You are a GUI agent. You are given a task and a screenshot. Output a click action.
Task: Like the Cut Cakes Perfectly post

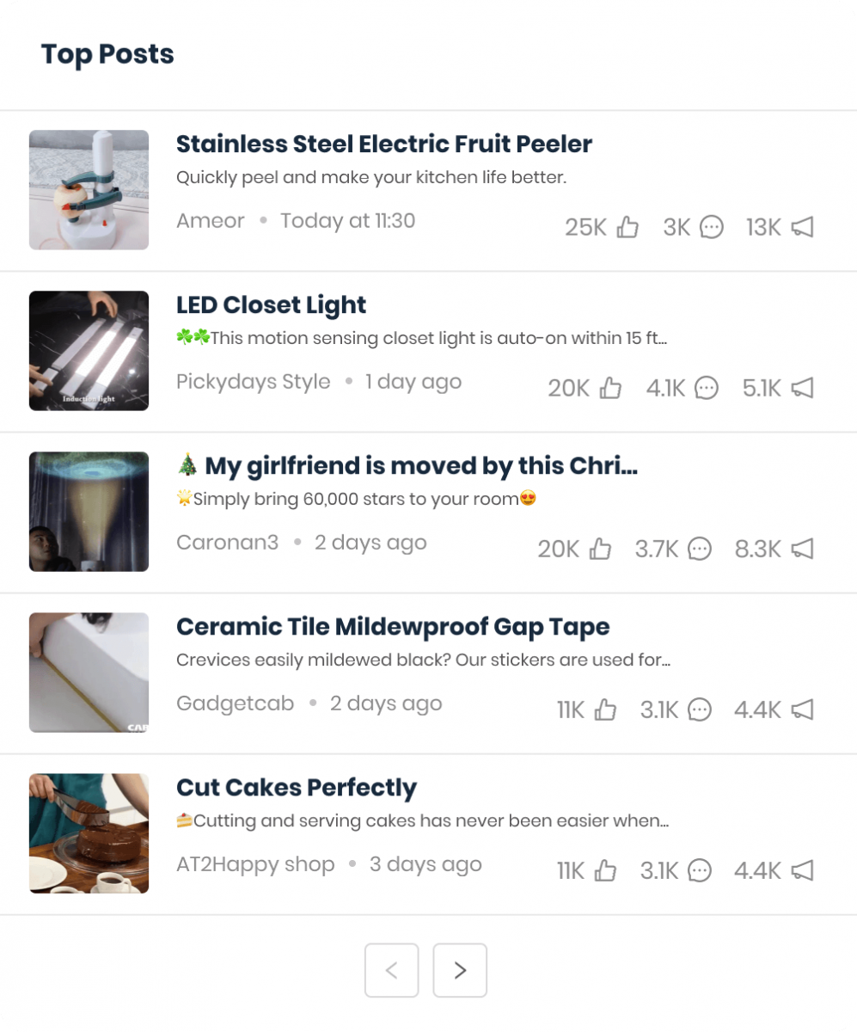coord(606,870)
